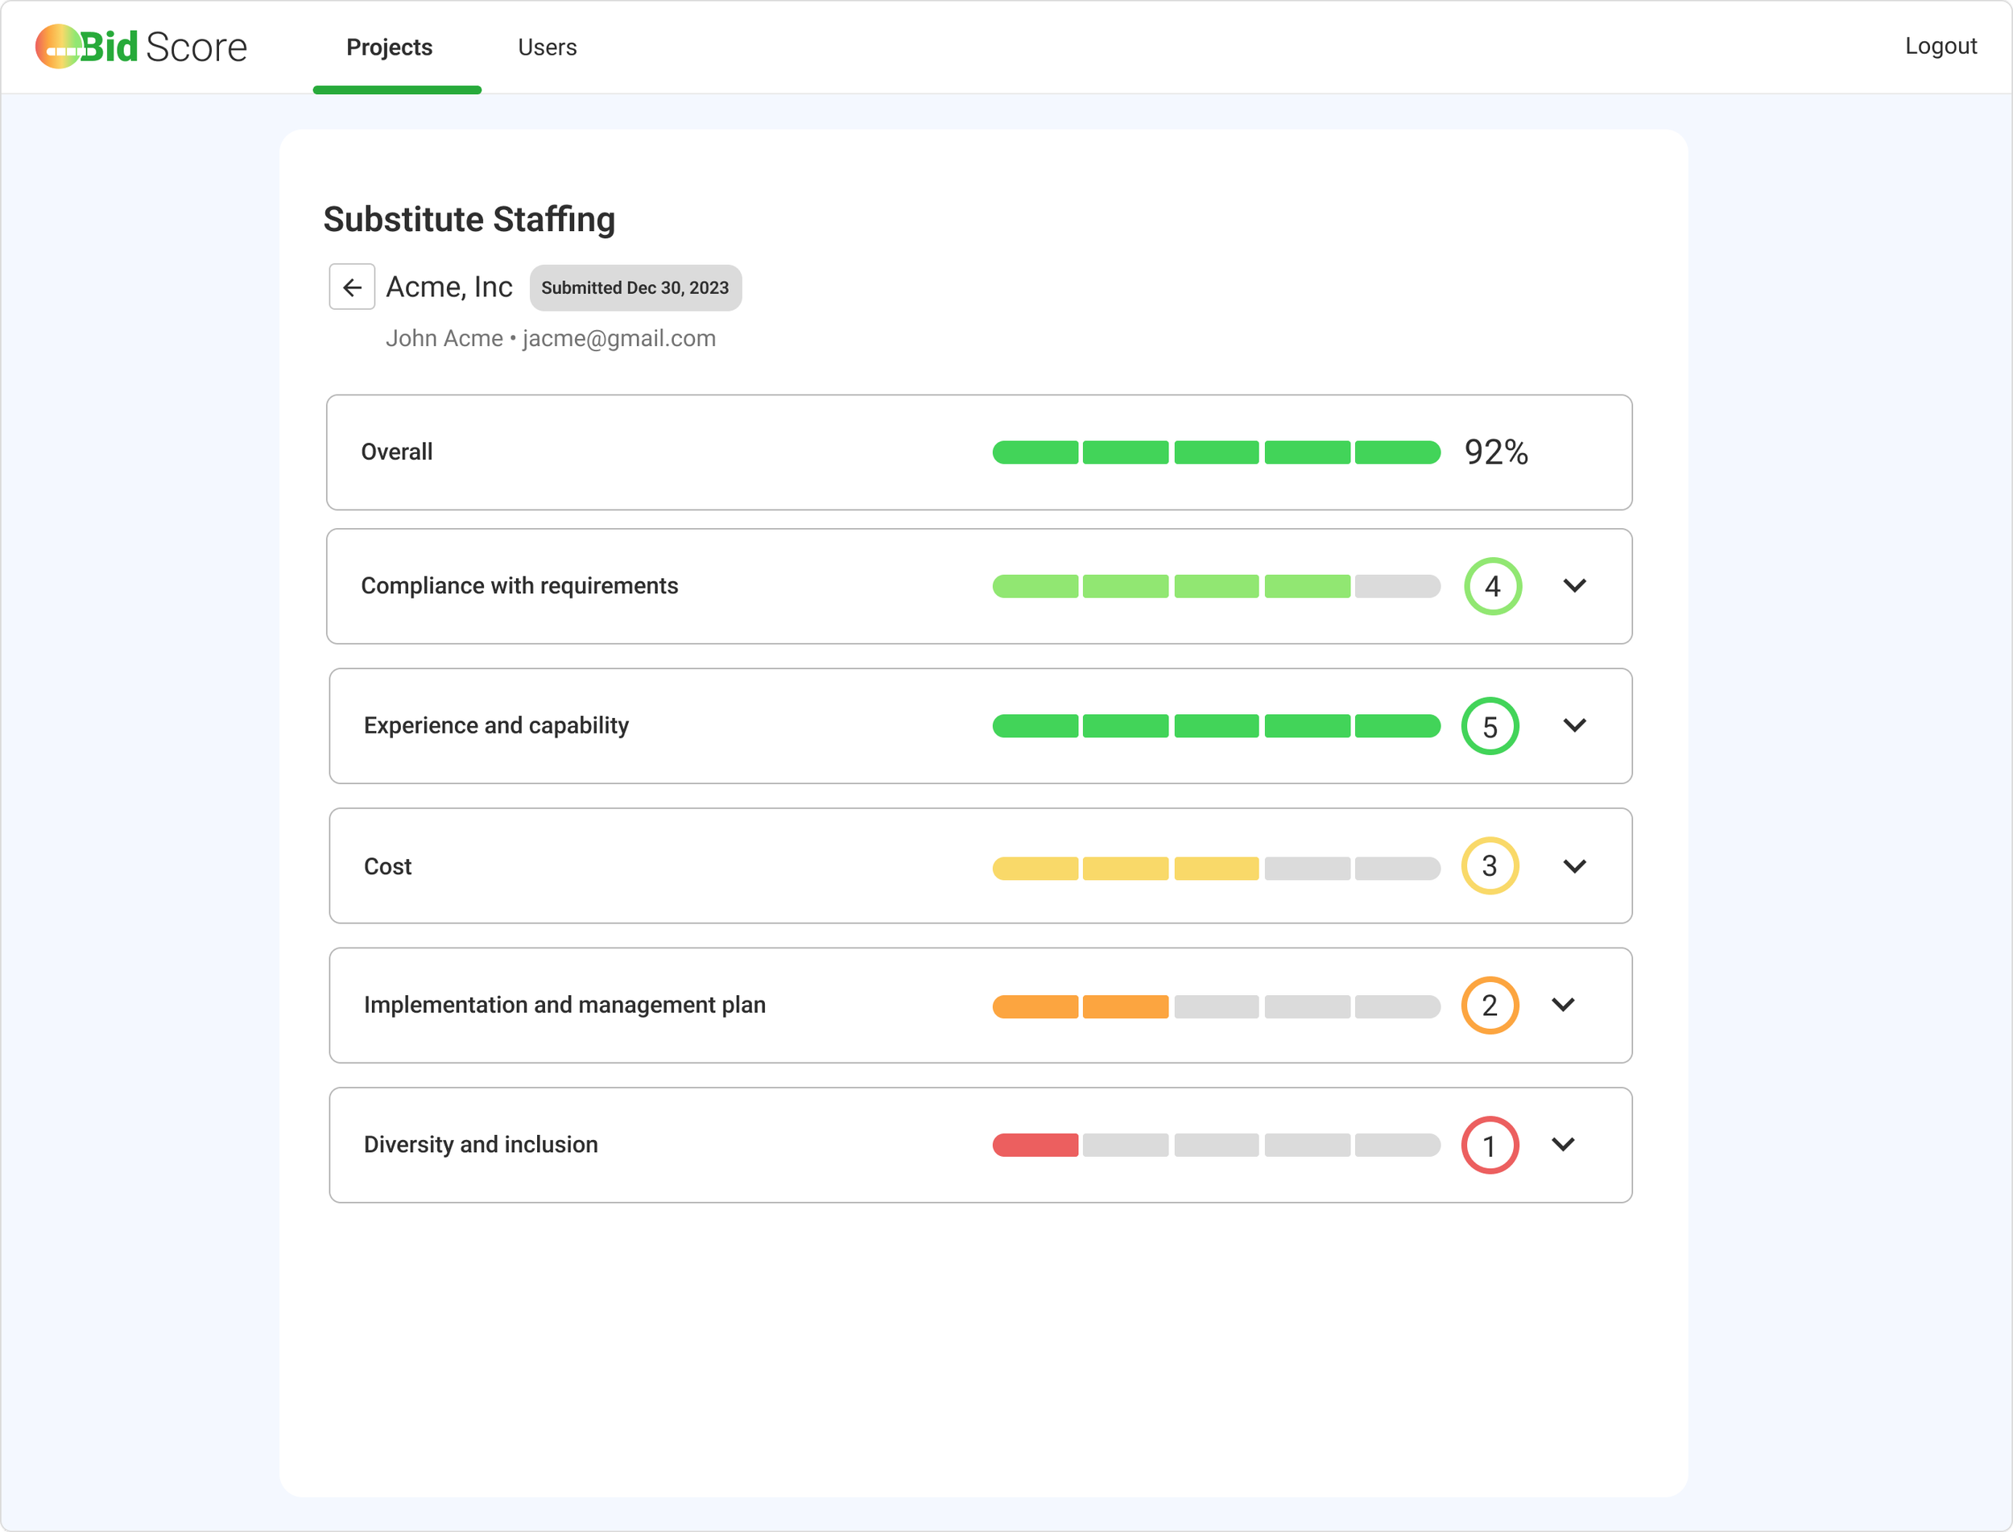Click the score 4 circle badge
This screenshot has width=2013, height=1532.
click(x=1493, y=586)
